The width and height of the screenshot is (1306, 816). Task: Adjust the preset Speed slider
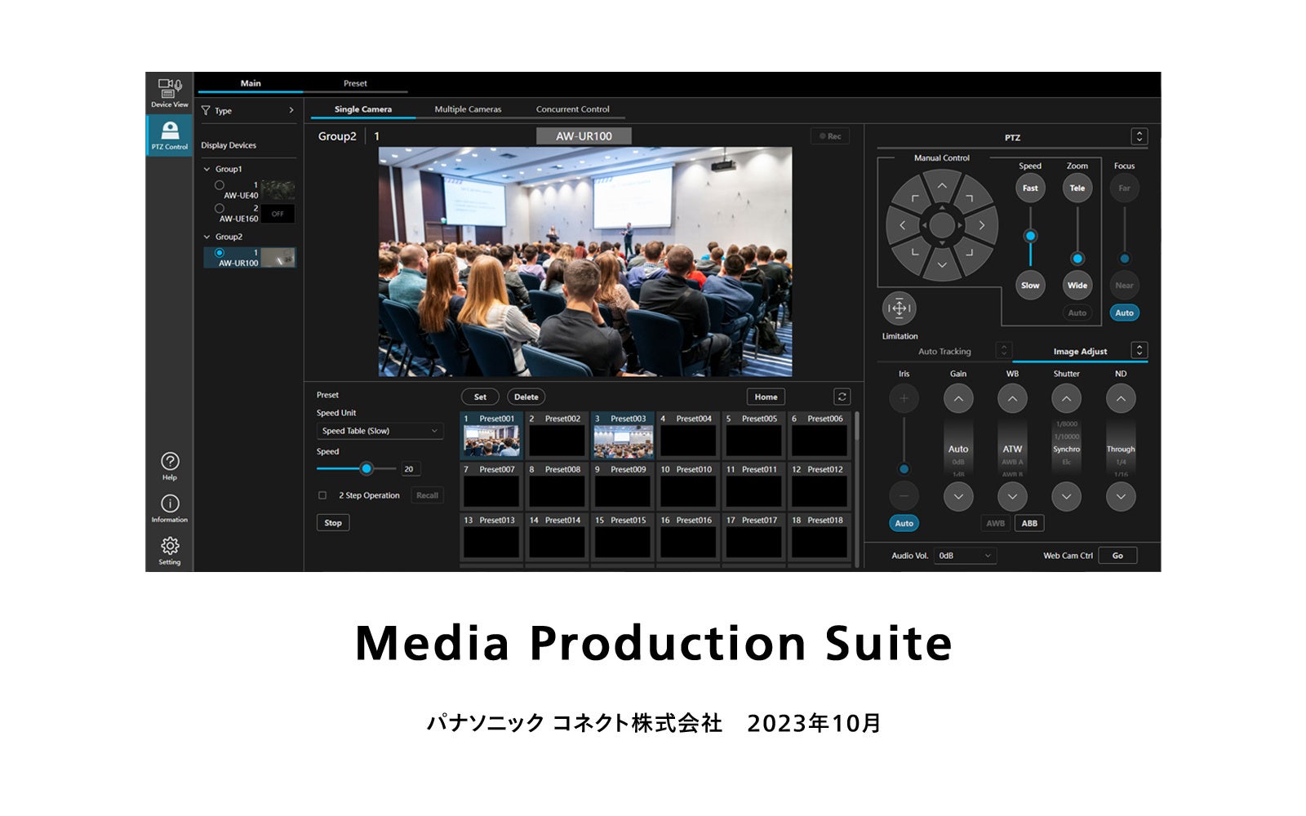point(368,468)
